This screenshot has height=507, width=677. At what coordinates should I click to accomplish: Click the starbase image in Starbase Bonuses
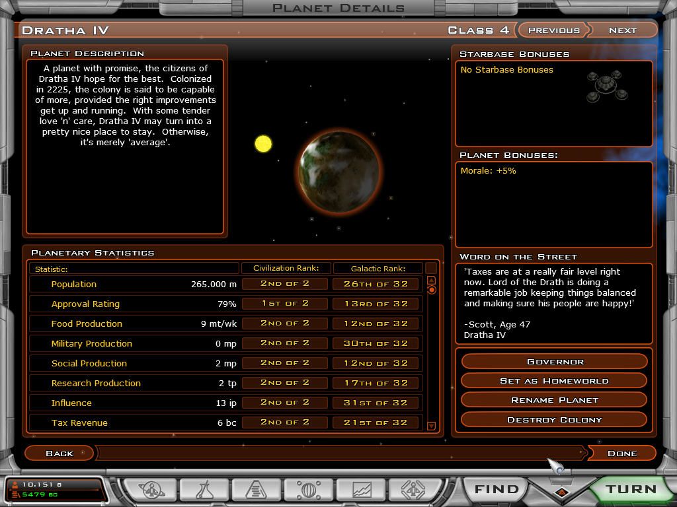pyautogui.click(x=606, y=86)
